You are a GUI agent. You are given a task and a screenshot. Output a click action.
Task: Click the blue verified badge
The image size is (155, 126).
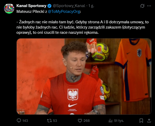pyautogui.click(x=49, y=6)
